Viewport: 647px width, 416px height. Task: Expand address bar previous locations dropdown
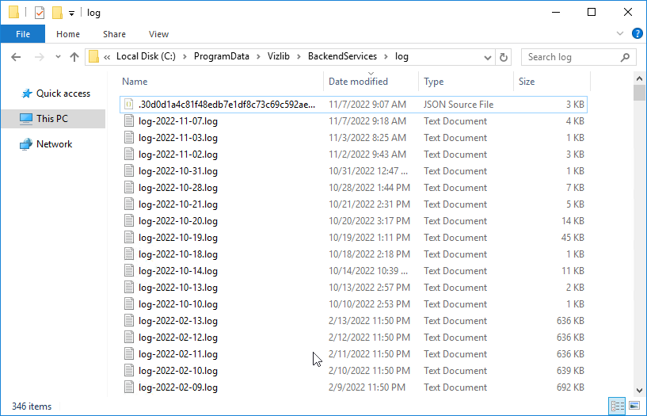(487, 57)
